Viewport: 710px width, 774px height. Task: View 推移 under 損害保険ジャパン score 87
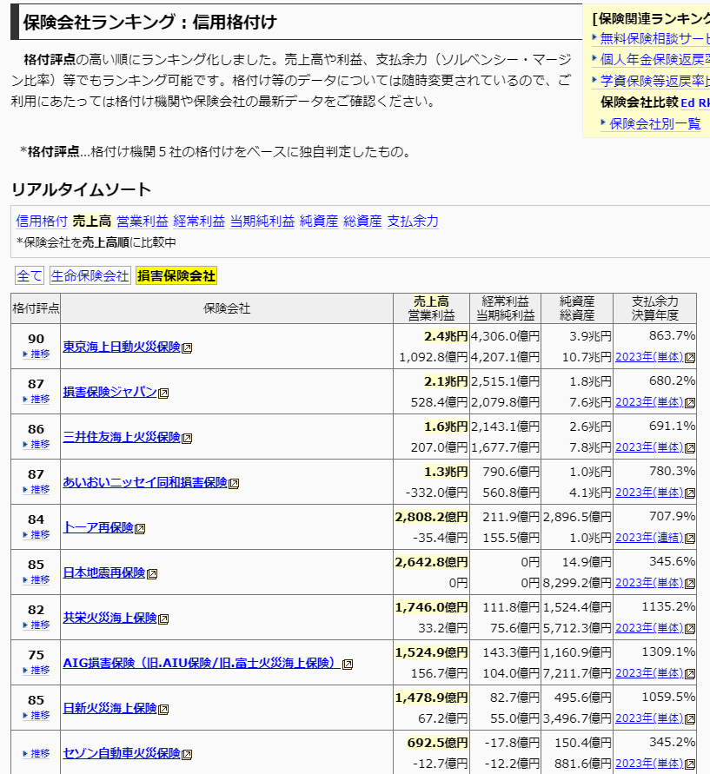[x=36, y=399]
